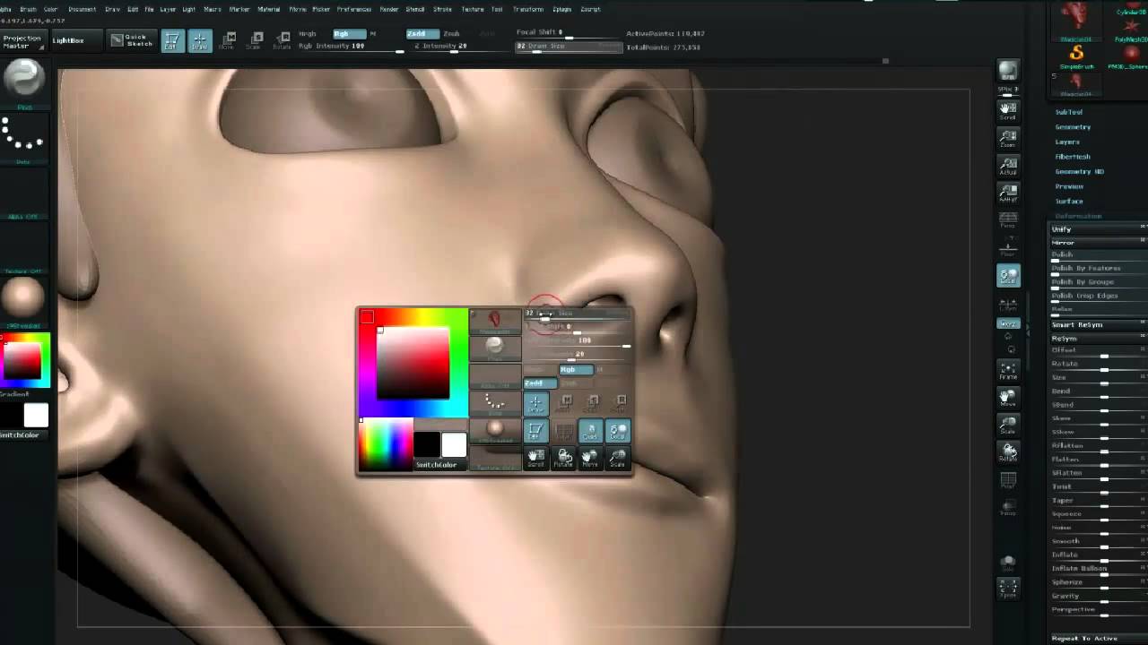Screen dimensions: 1148x645
Task: Expand the Surface subpalette
Action: 1069,202
